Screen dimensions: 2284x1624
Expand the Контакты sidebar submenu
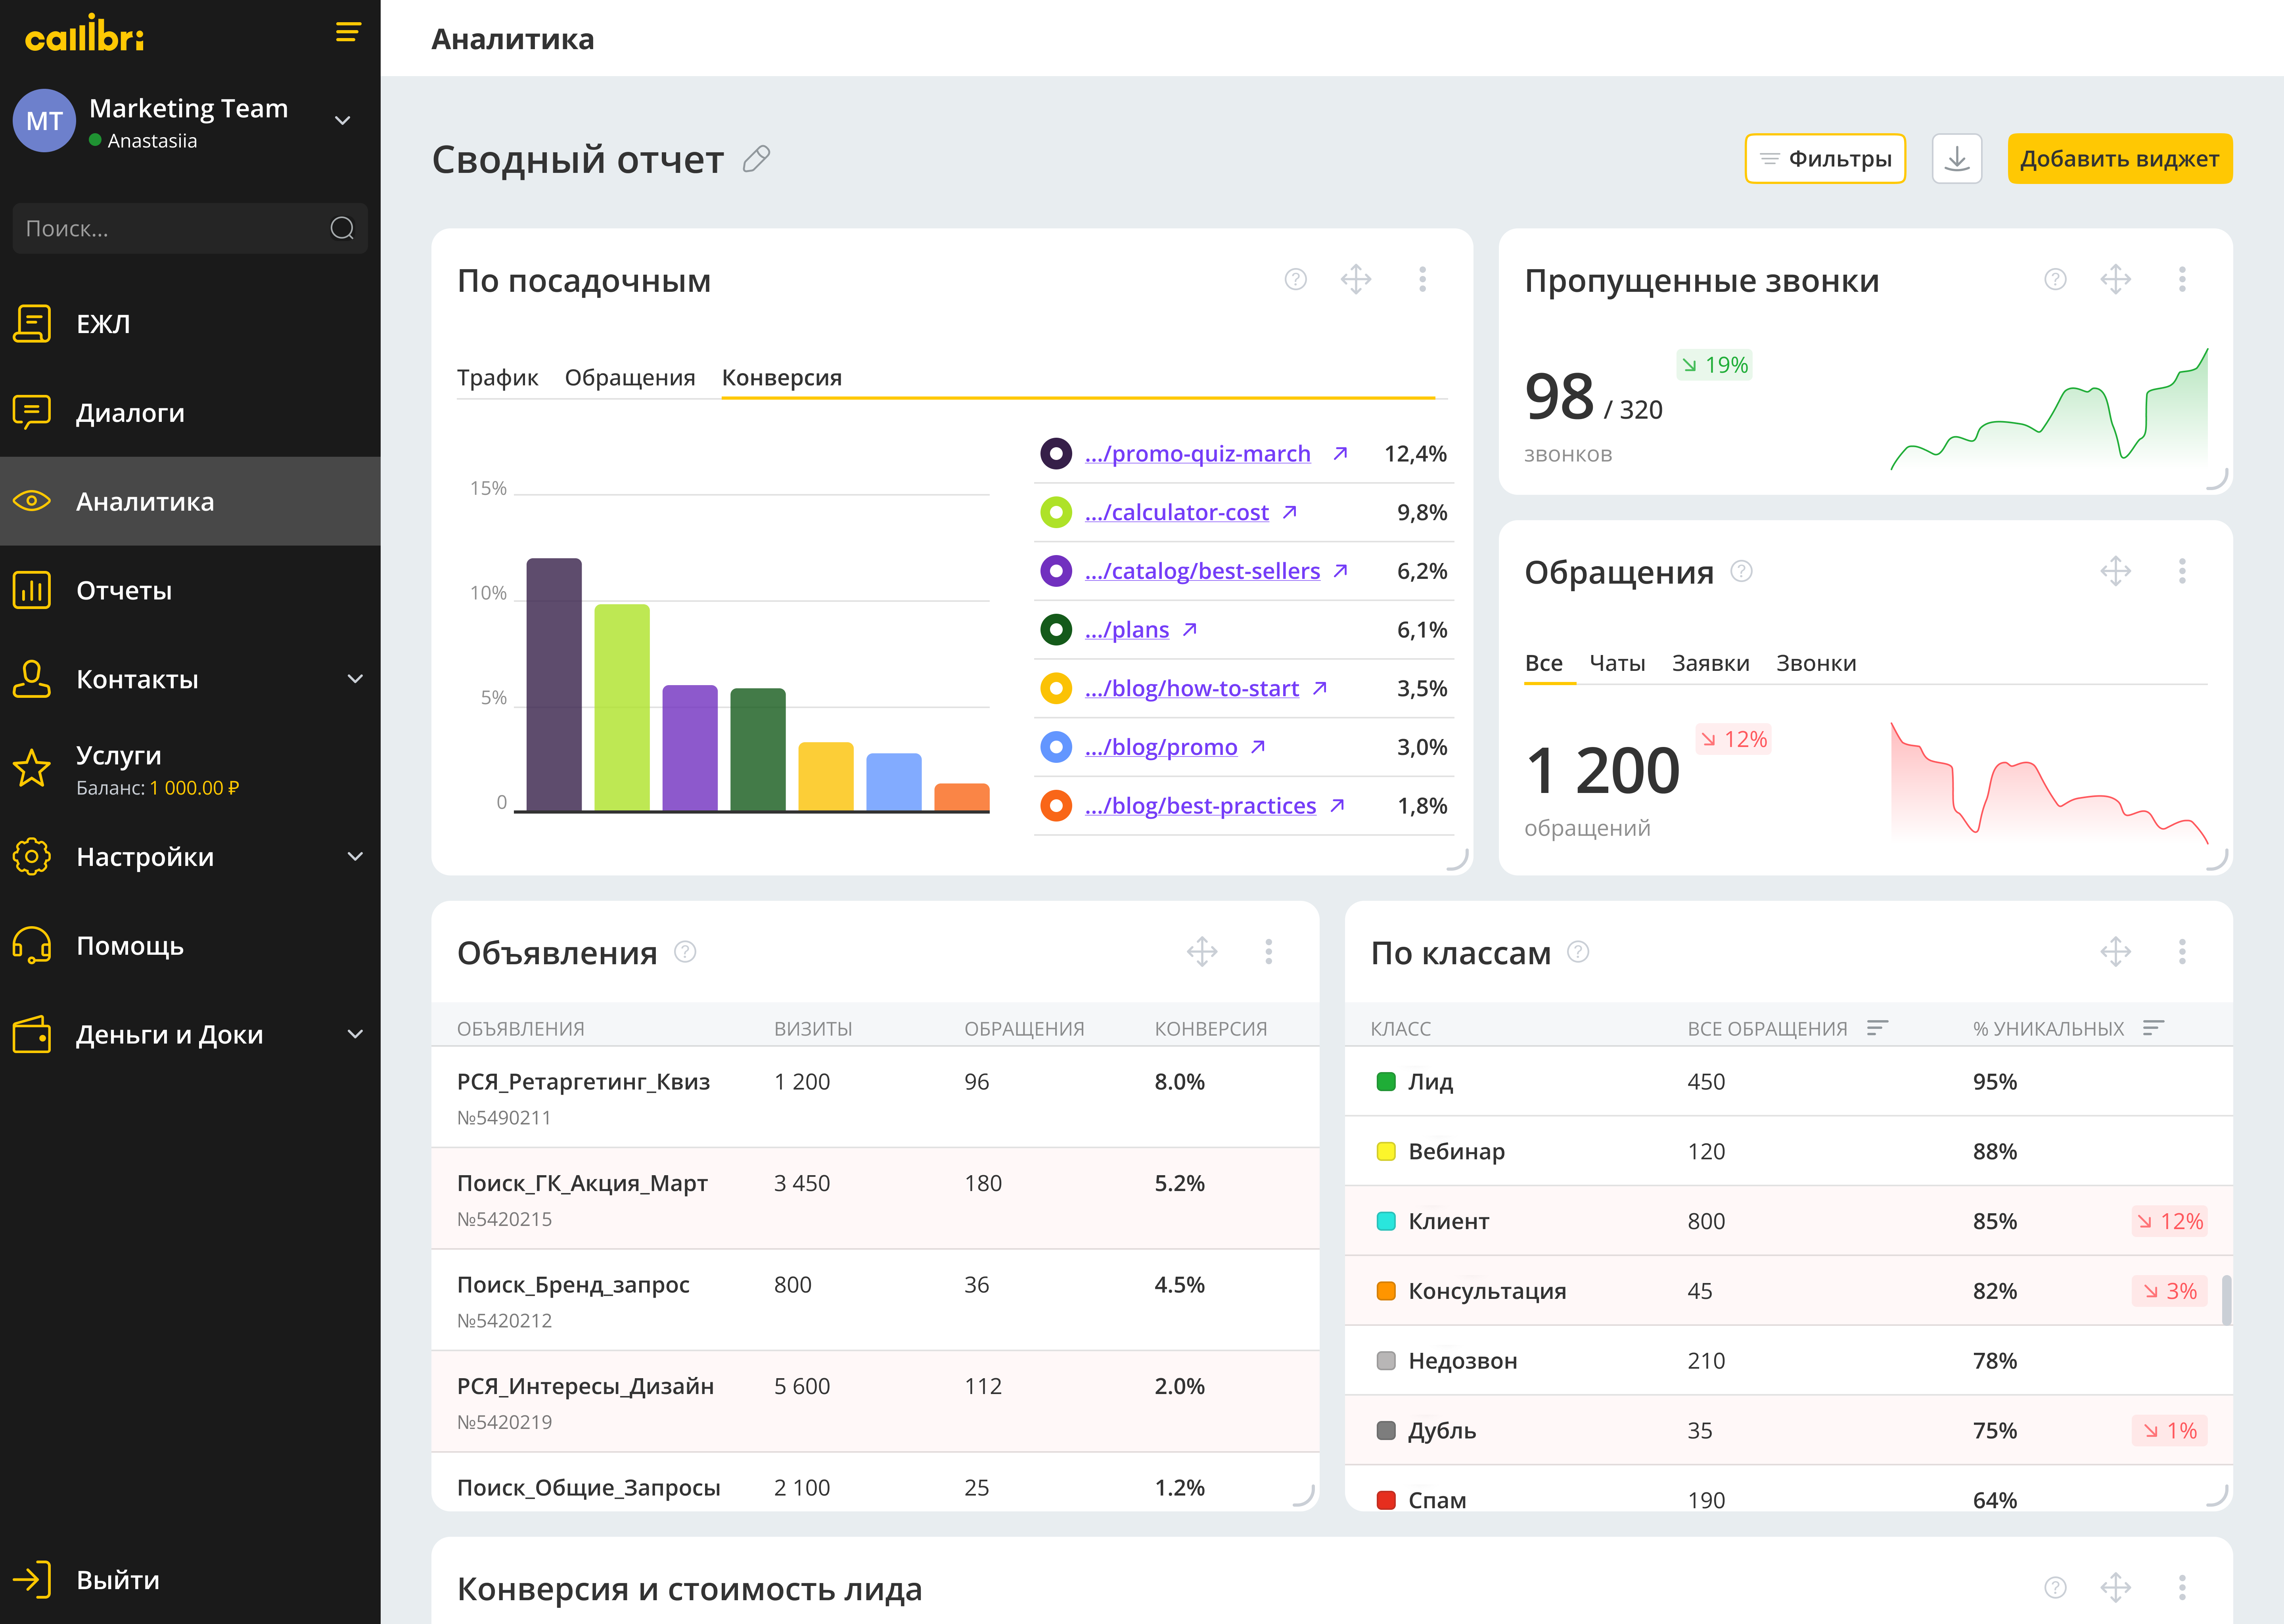tap(354, 679)
